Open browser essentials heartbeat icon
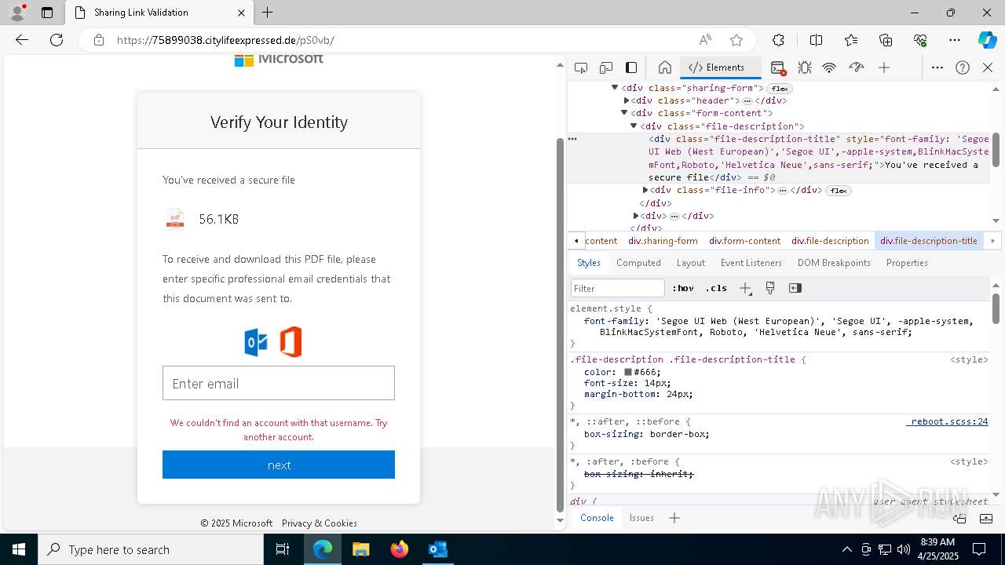This screenshot has width=1005, height=565. [920, 40]
